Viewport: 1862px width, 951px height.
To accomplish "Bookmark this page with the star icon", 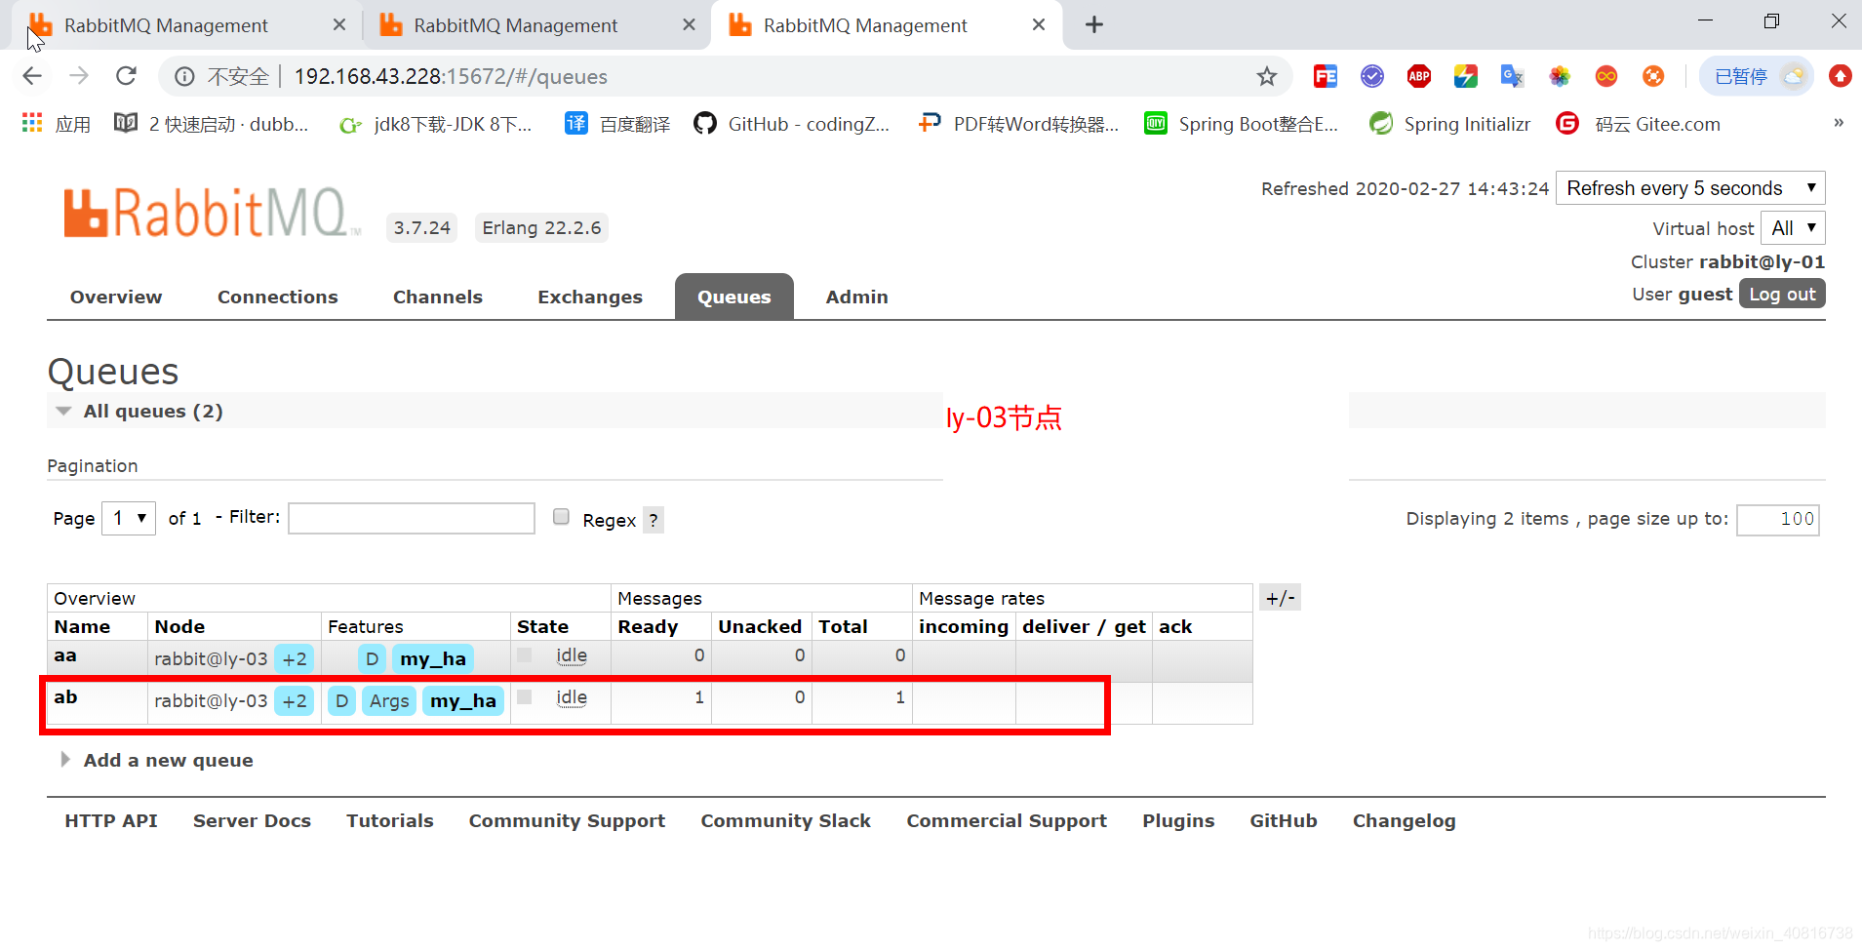I will (x=1266, y=76).
